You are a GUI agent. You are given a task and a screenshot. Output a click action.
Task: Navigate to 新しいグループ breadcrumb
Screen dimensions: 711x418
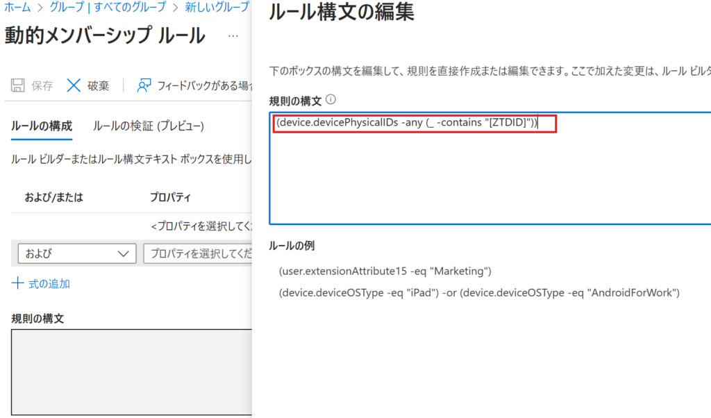point(217,8)
